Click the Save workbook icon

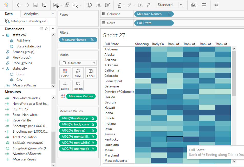click(36, 5)
